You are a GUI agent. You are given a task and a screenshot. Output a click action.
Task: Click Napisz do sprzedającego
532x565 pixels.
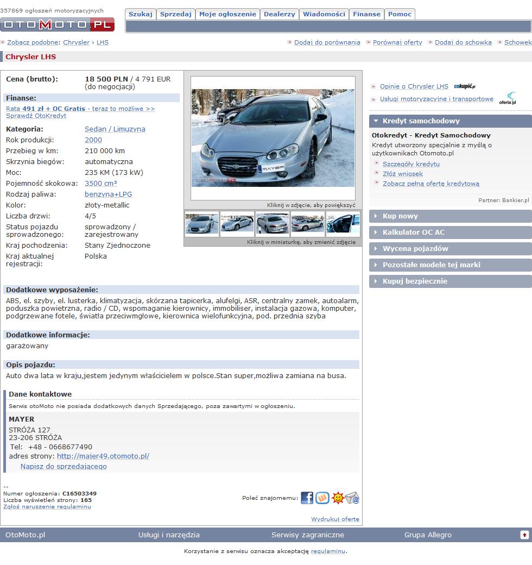pyautogui.click(x=64, y=467)
